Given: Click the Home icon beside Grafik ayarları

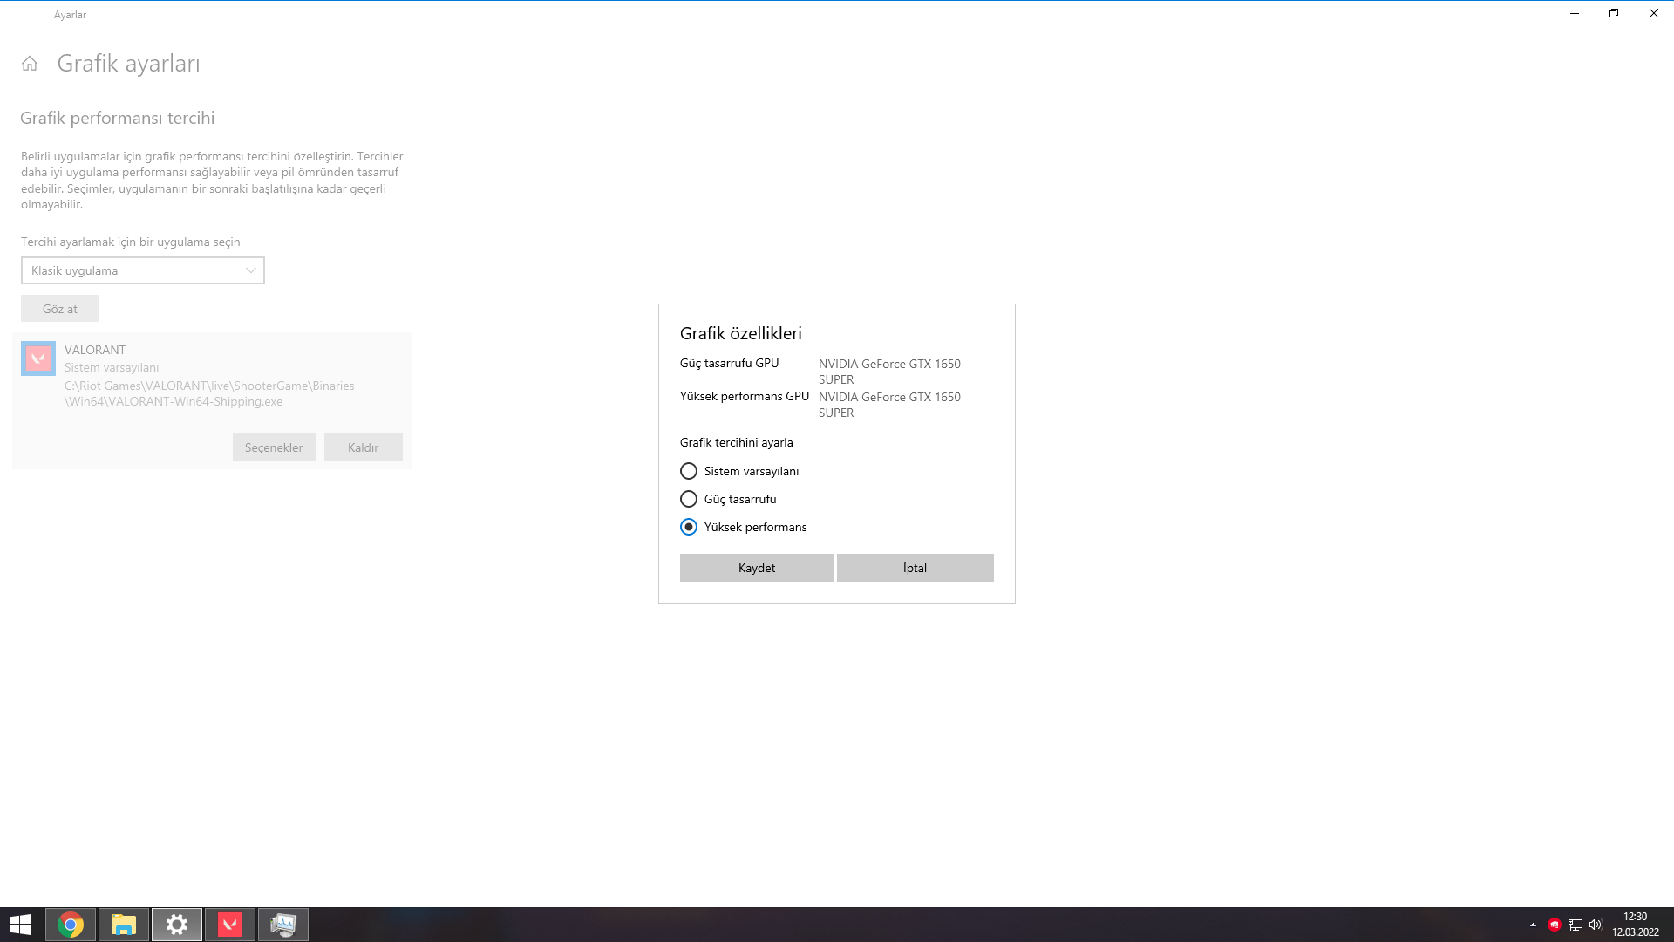Looking at the screenshot, I should point(30,64).
